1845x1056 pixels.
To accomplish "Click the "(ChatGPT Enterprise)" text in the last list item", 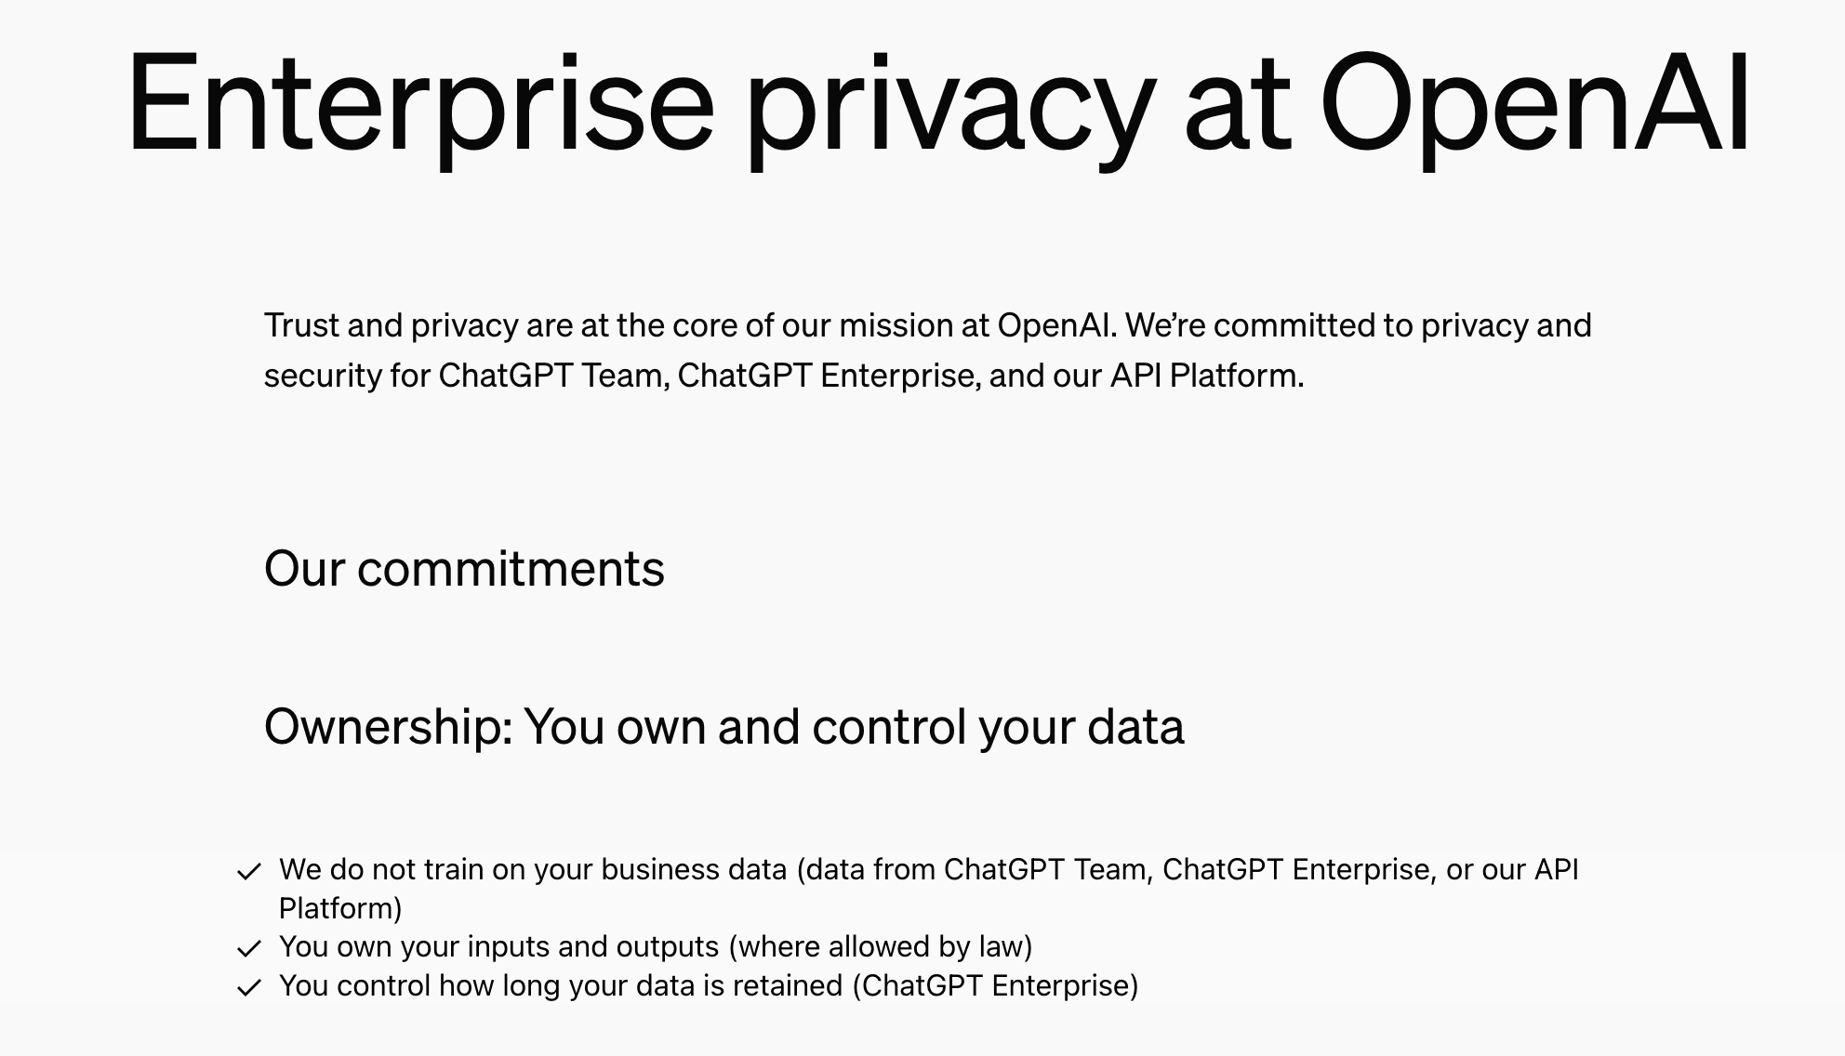I will click(x=995, y=985).
